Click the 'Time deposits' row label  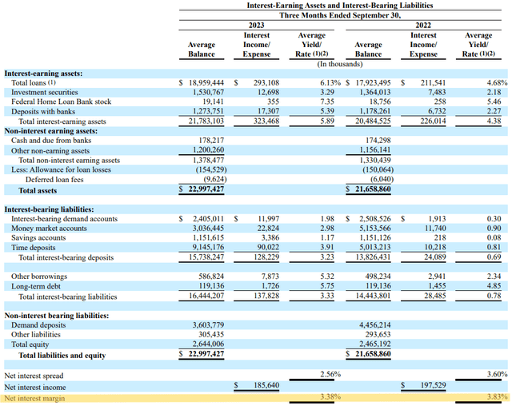pos(34,248)
